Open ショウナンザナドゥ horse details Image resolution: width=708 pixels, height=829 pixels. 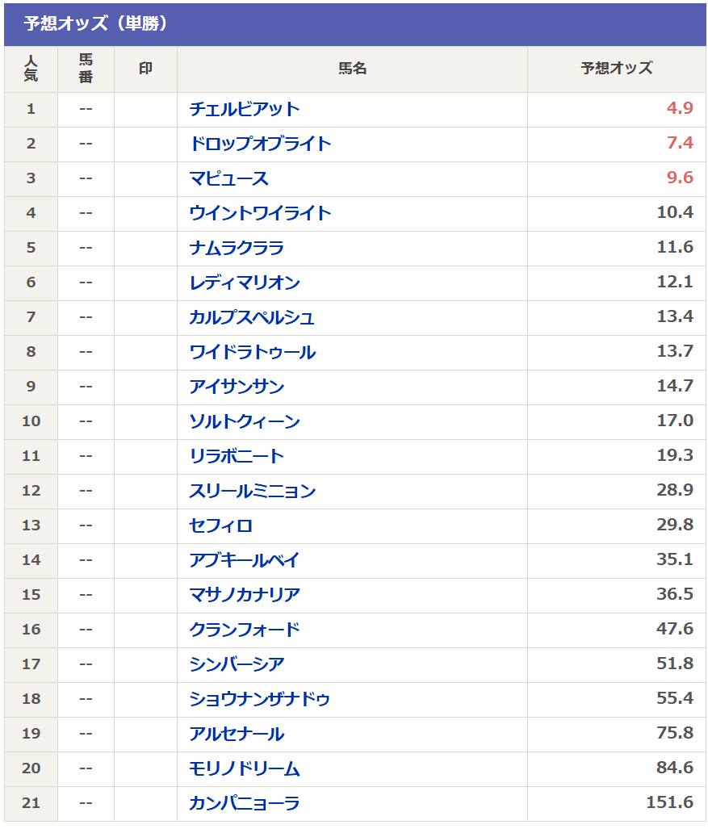pos(259,699)
